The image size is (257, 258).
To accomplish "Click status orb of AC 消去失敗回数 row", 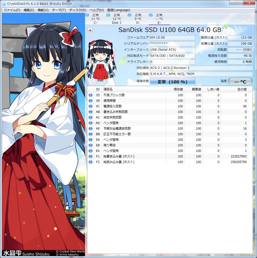I will [x=91, y=118].
